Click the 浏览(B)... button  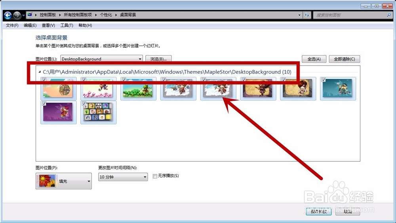point(159,59)
